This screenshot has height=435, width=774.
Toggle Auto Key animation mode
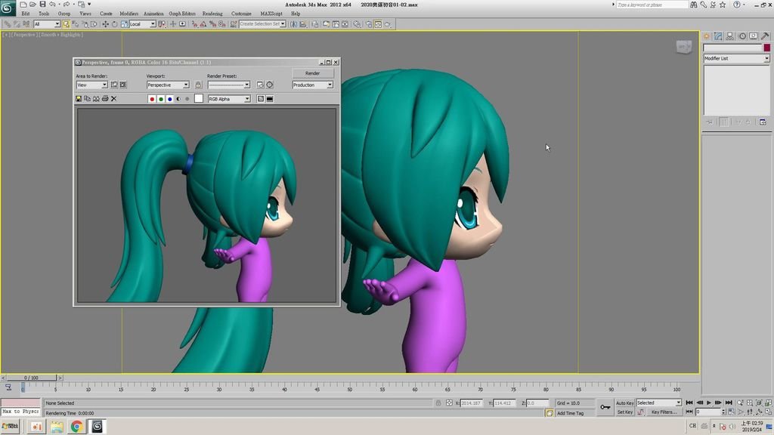coord(624,403)
